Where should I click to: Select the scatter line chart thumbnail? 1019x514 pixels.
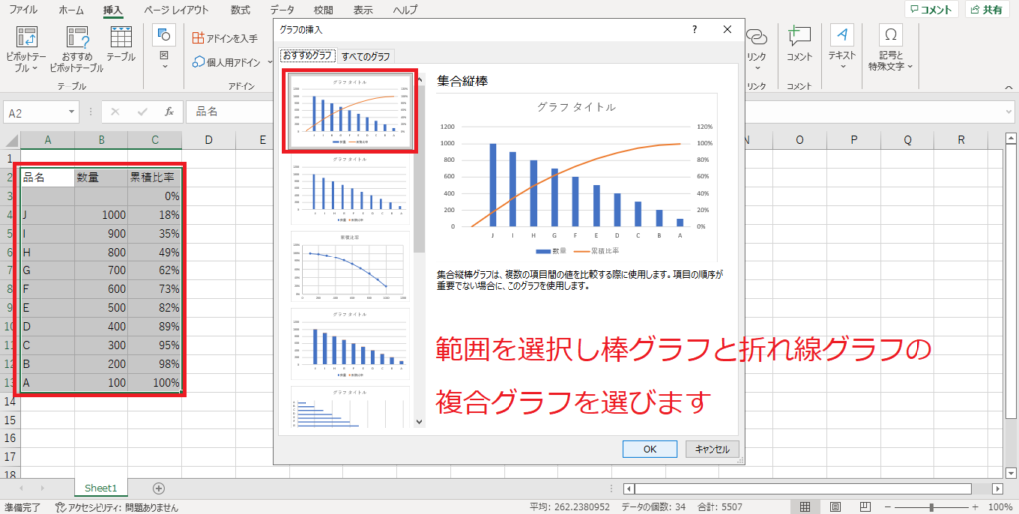[349, 266]
